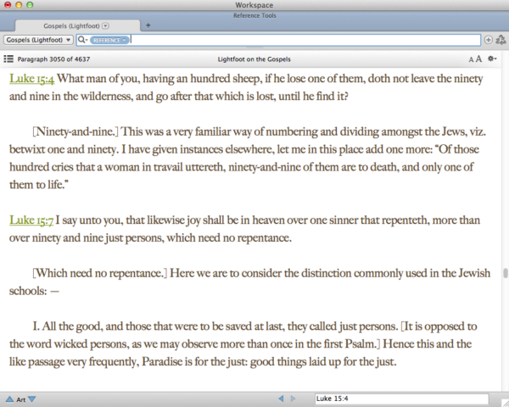The height and width of the screenshot is (407, 509).
Task: Click the Art navigation label
Action: (20, 399)
